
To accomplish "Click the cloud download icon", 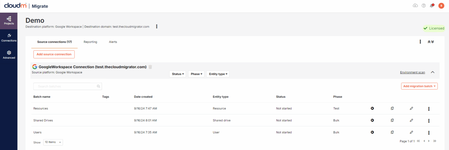I will point(415,6).
